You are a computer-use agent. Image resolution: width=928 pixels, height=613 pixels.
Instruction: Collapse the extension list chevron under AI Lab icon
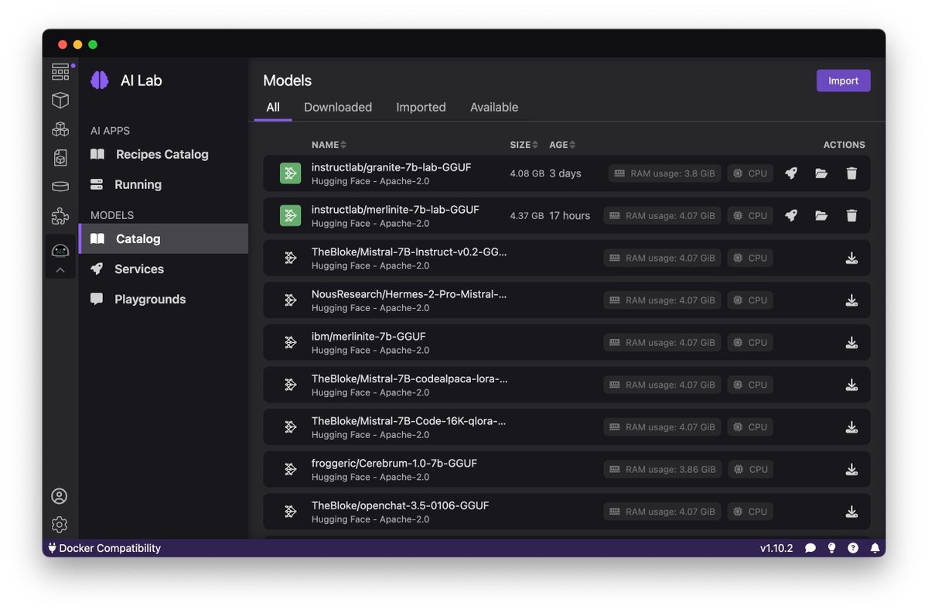[x=60, y=270]
